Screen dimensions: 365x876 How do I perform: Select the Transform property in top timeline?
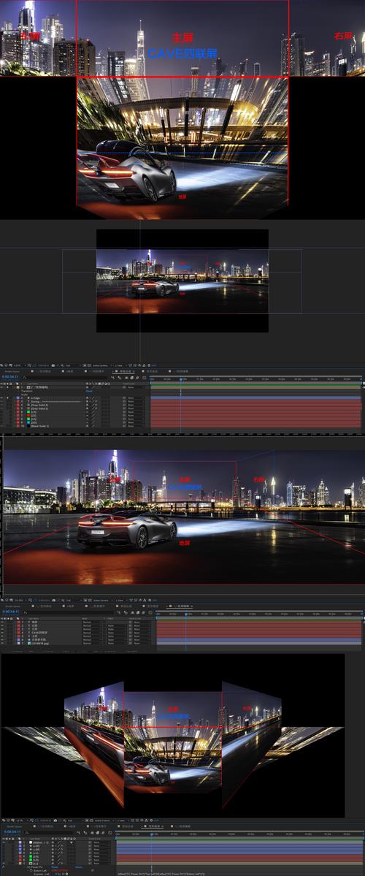(x=27, y=391)
